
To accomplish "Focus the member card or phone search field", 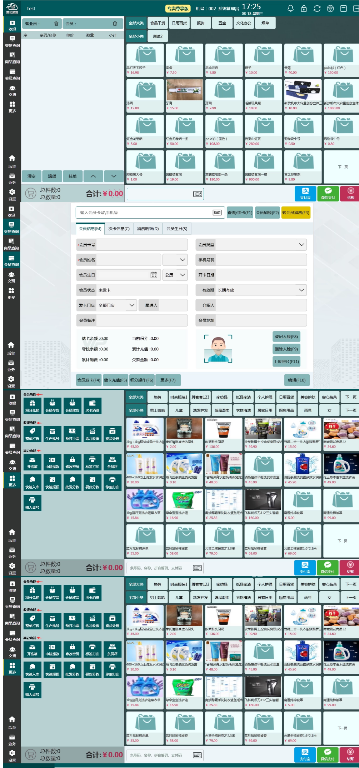I will click(150, 213).
